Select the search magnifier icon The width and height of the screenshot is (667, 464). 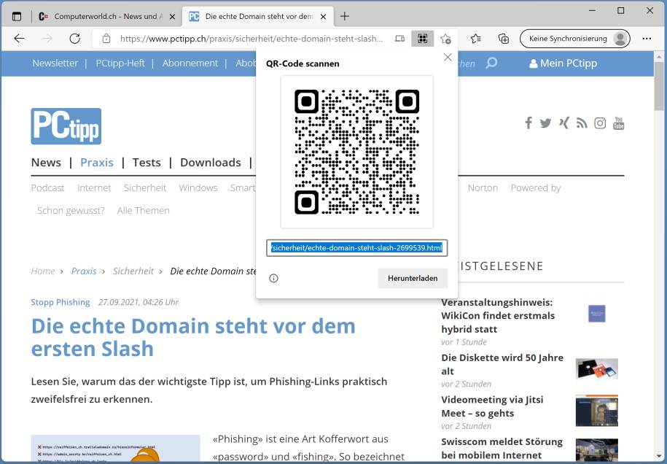pos(491,63)
